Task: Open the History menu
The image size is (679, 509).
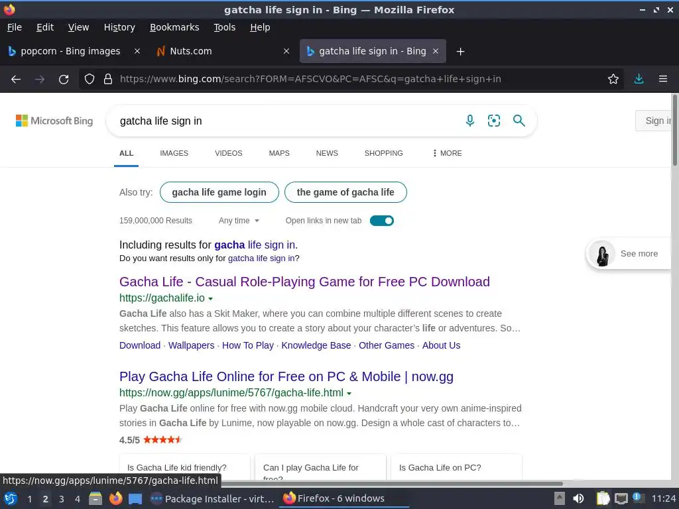Action: click(x=119, y=27)
